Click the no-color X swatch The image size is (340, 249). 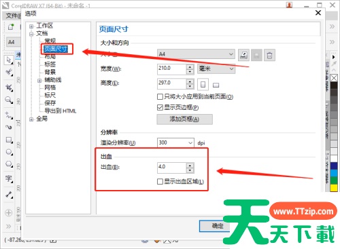(x=334, y=78)
